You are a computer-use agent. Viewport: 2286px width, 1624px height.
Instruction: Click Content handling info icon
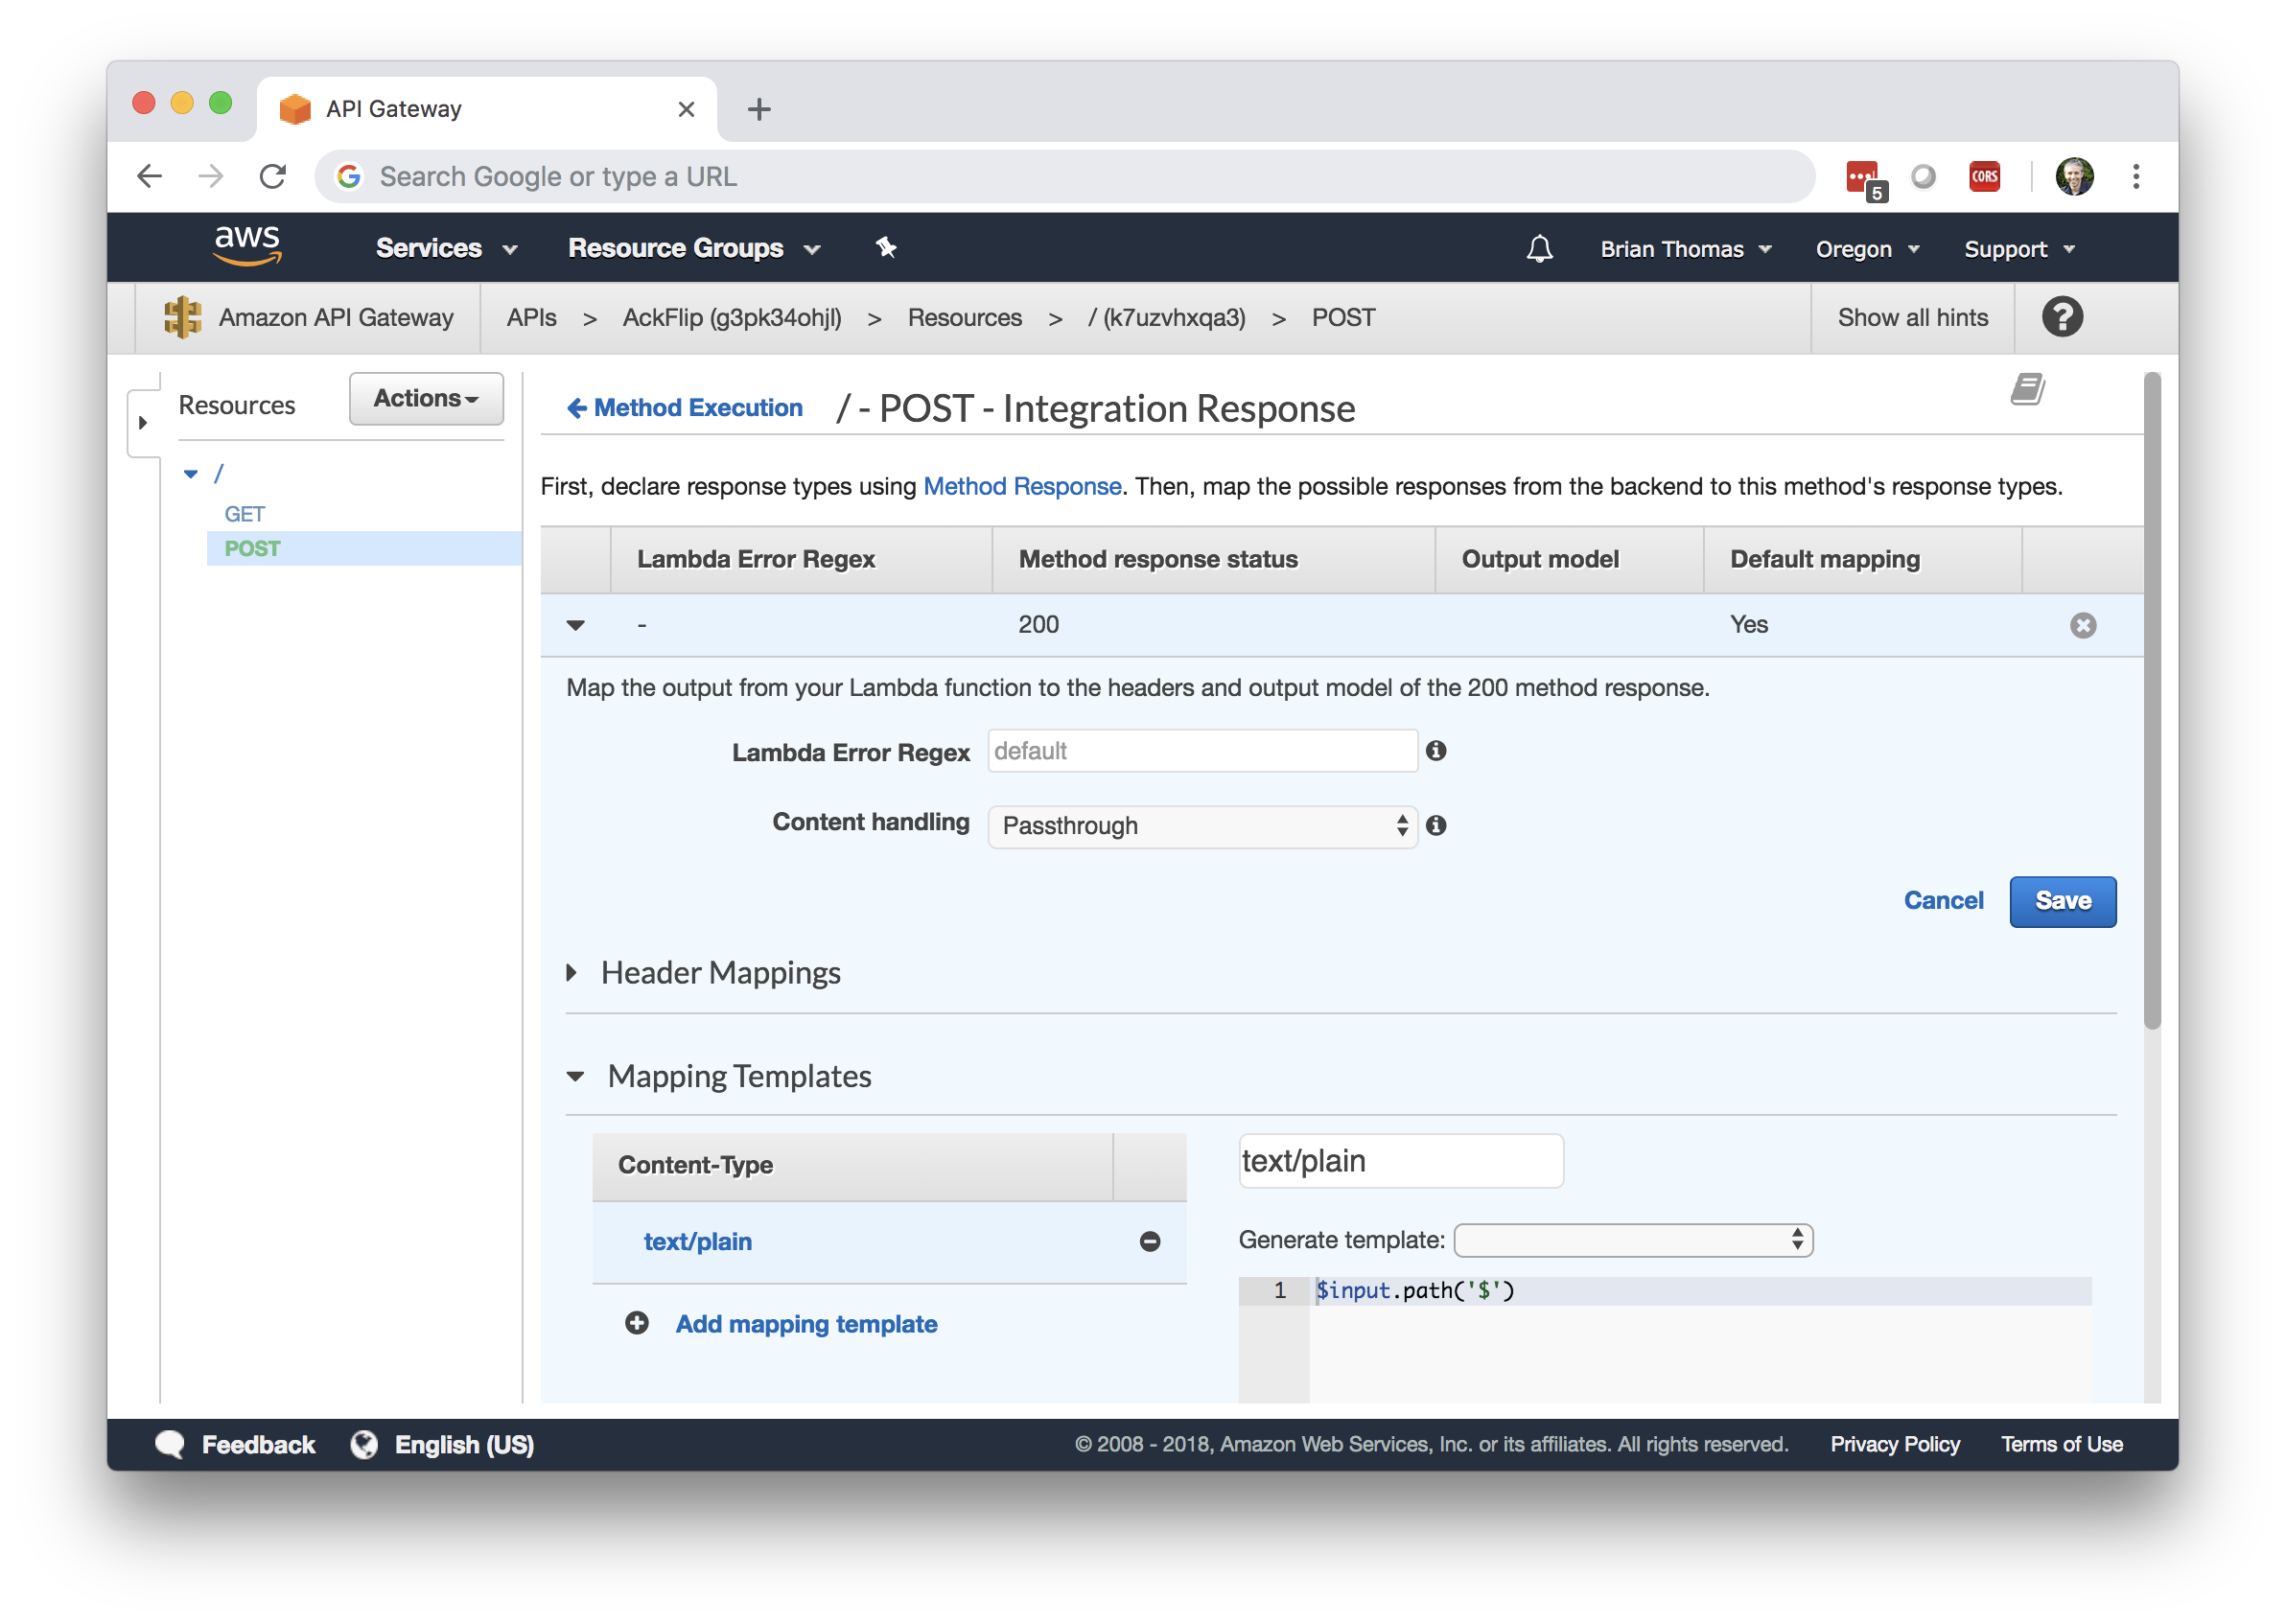click(x=1436, y=826)
